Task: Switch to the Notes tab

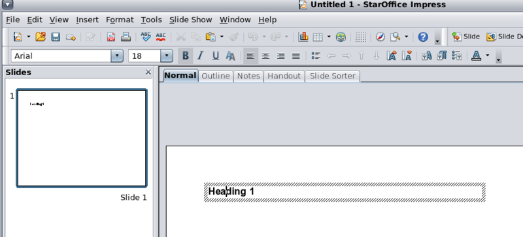Action: [248, 76]
